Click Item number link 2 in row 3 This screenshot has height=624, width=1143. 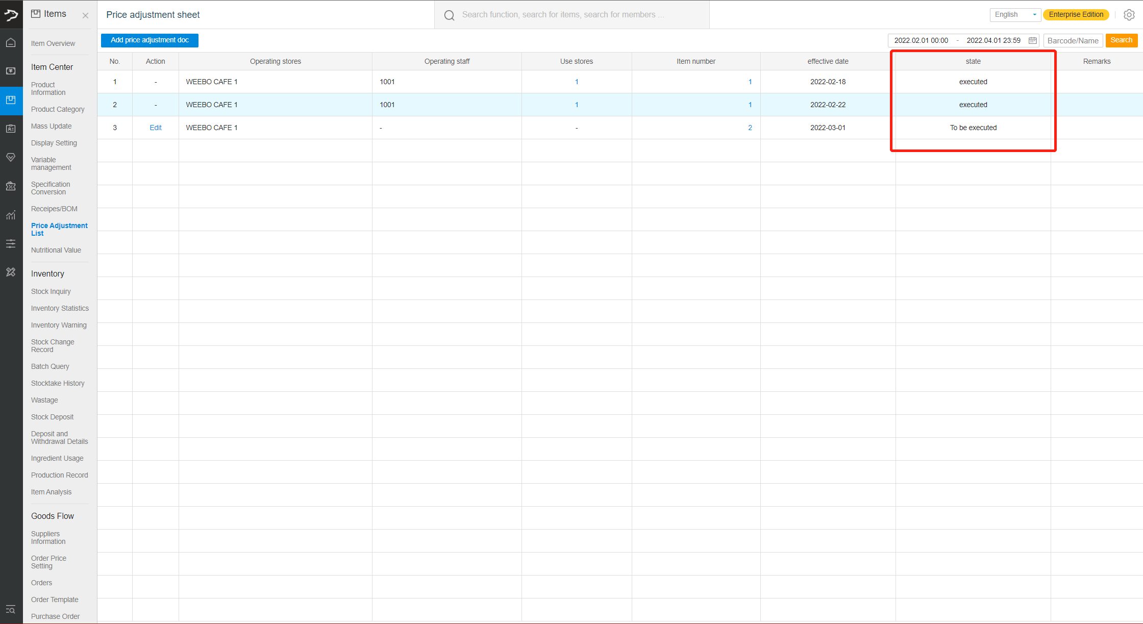click(750, 128)
